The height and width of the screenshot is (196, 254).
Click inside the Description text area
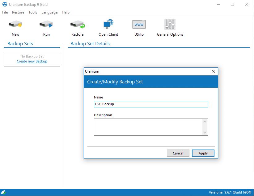tap(148, 127)
